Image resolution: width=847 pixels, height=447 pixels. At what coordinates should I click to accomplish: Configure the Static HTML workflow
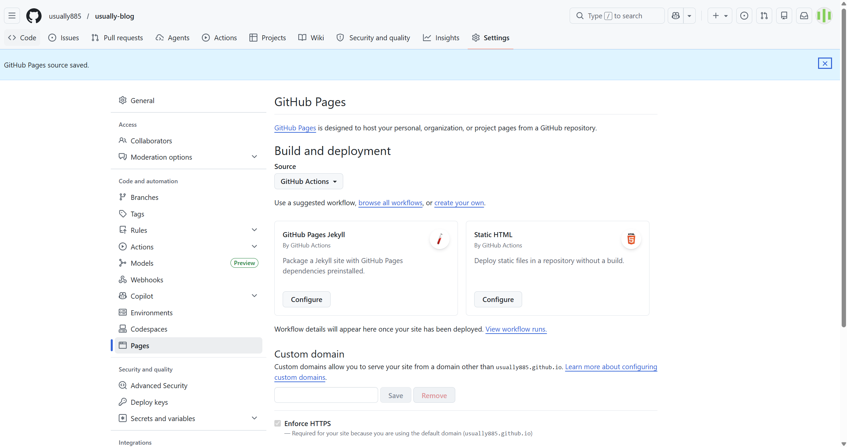[498, 299]
